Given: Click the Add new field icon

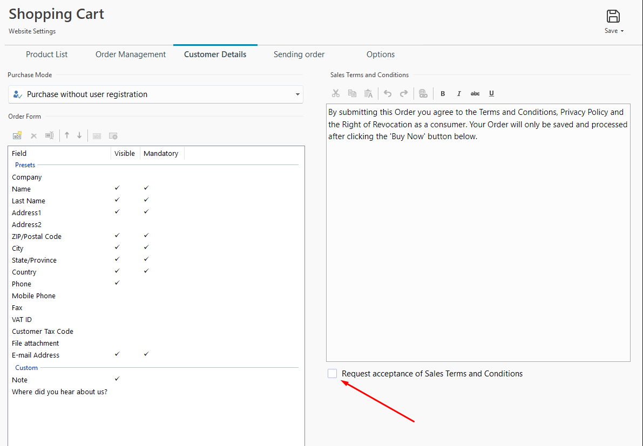Looking at the screenshot, I should (17, 136).
